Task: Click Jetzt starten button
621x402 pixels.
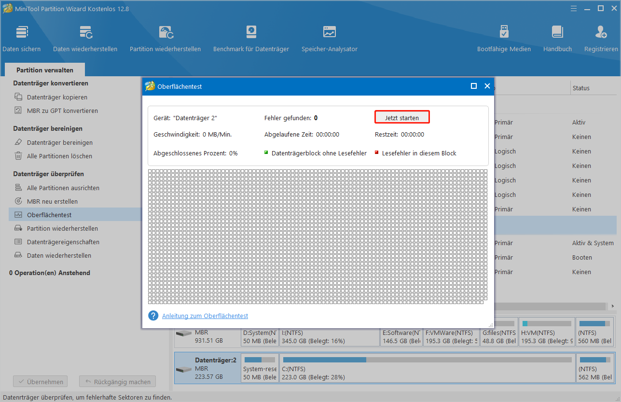Action: pos(402,117)
